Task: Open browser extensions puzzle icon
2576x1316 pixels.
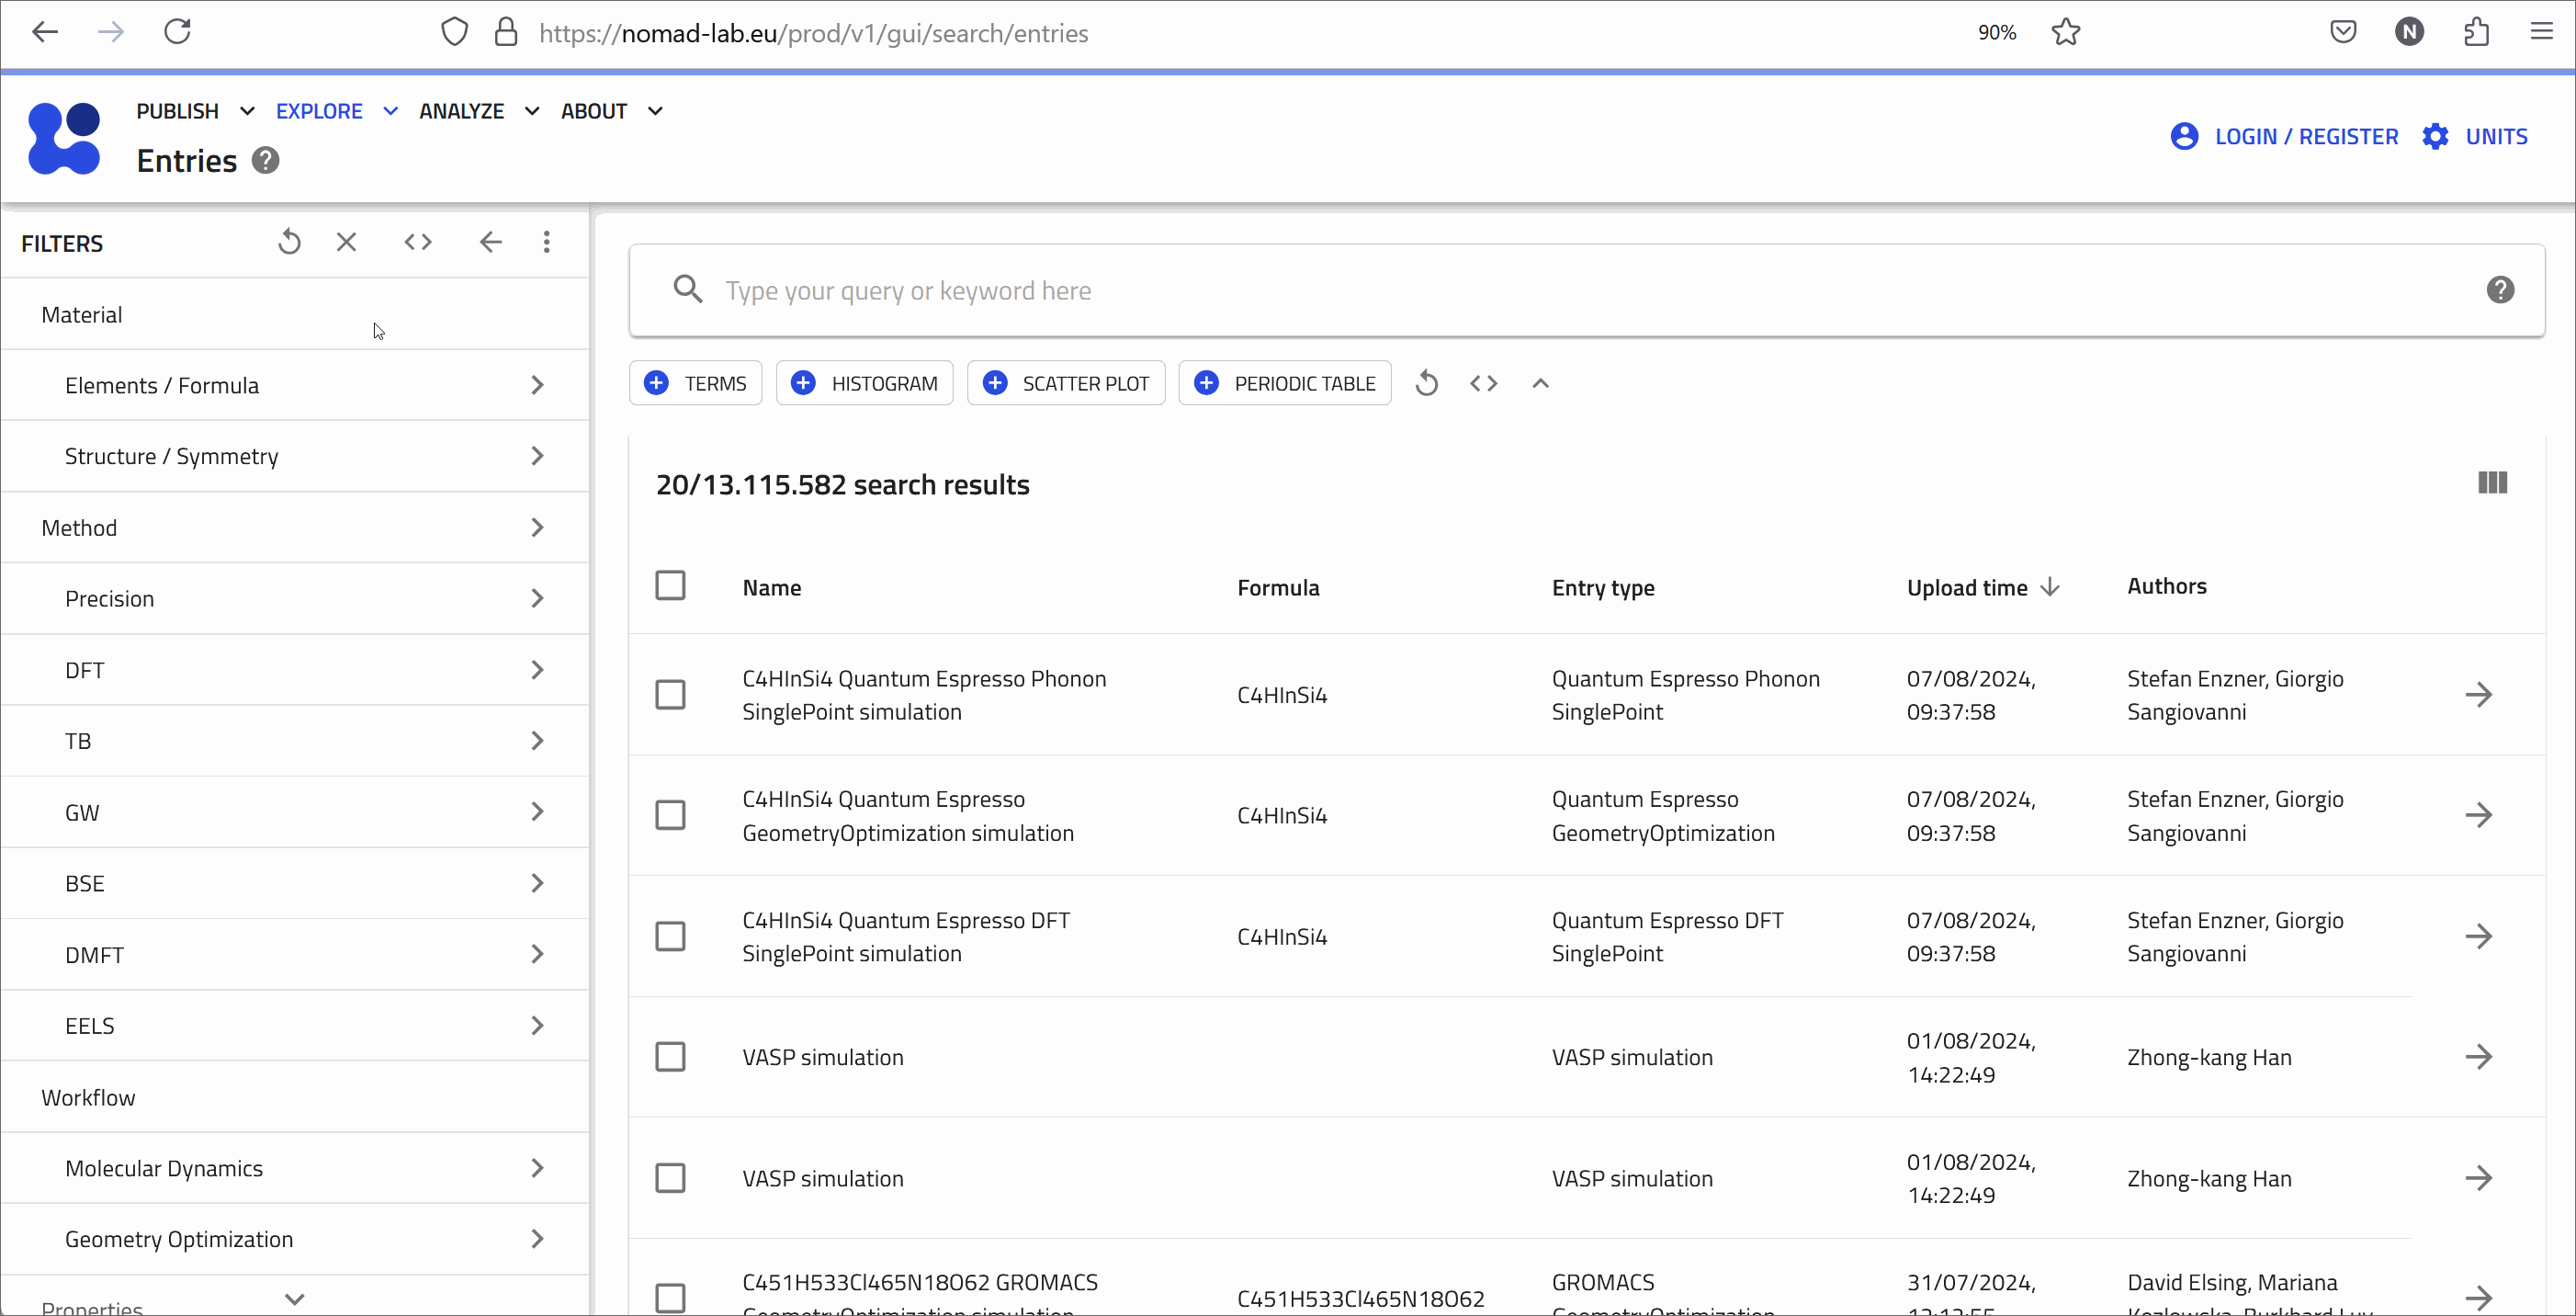Action: pyautogui.click(x=2476, y=32)
